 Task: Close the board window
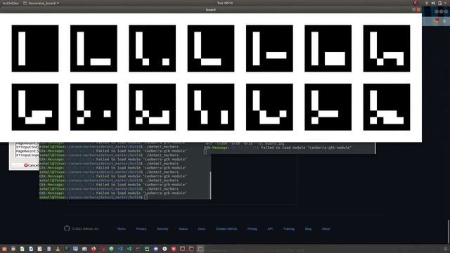[x=419, y=10]
